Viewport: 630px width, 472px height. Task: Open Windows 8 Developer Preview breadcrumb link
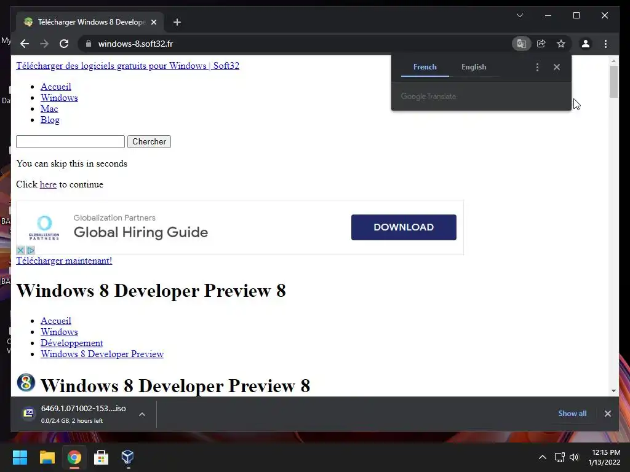(102, 354)
